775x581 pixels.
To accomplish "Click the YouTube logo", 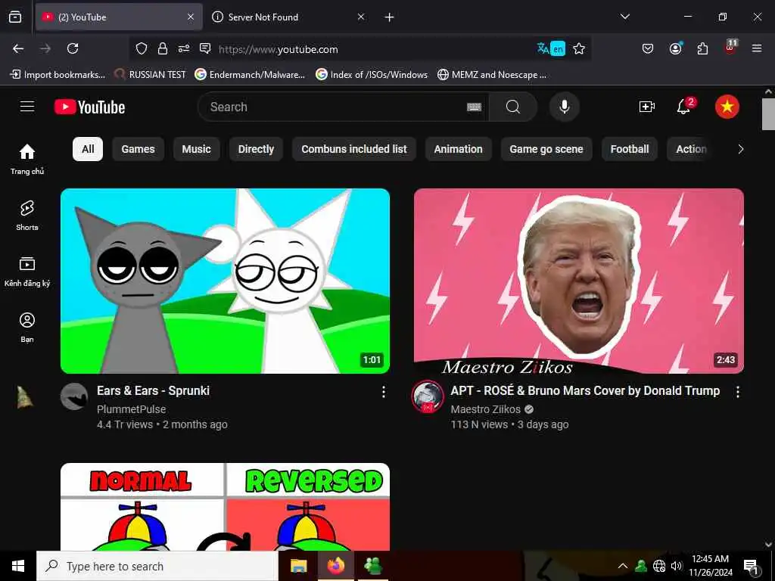I will click(x=89, y=107).
